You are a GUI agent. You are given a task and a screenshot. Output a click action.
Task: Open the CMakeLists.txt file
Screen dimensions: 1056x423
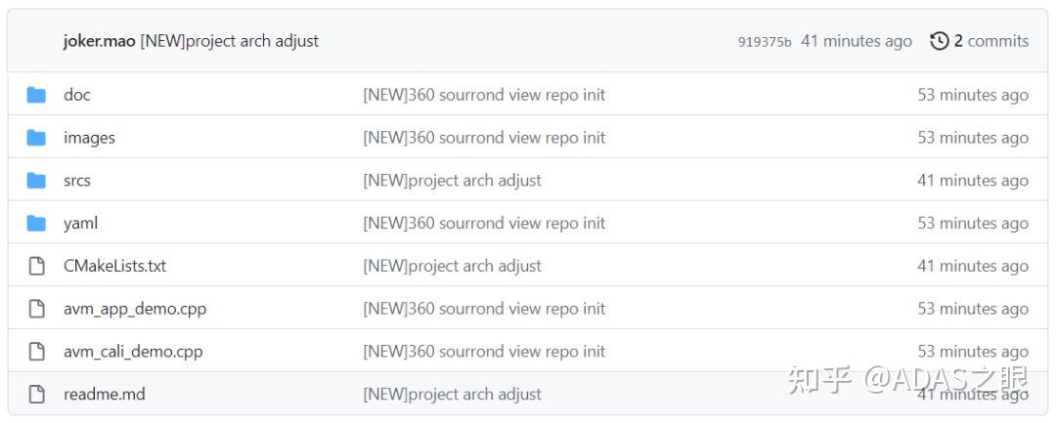[x=114, y=266]
